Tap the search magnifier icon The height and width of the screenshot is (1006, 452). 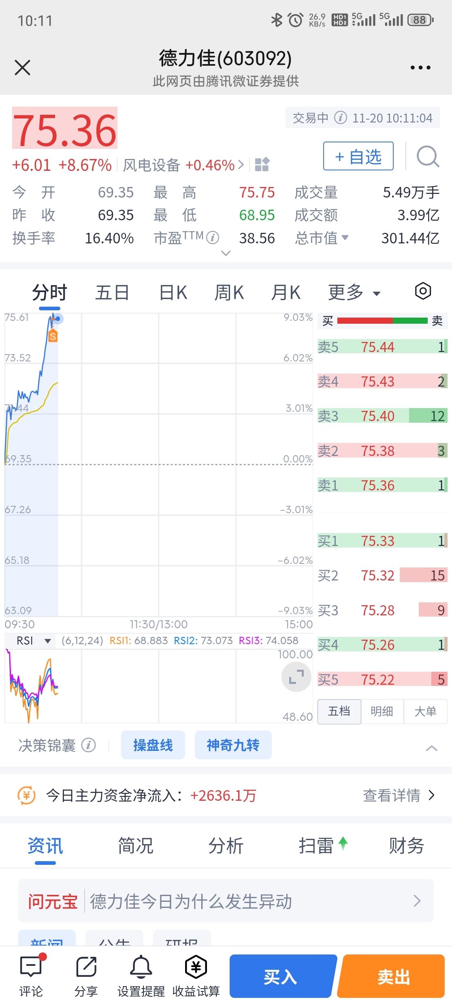pos(428,157)
